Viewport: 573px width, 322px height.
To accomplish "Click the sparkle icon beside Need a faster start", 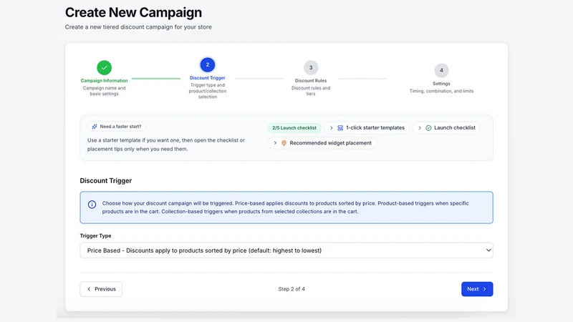I will click(x=95, y=127).
